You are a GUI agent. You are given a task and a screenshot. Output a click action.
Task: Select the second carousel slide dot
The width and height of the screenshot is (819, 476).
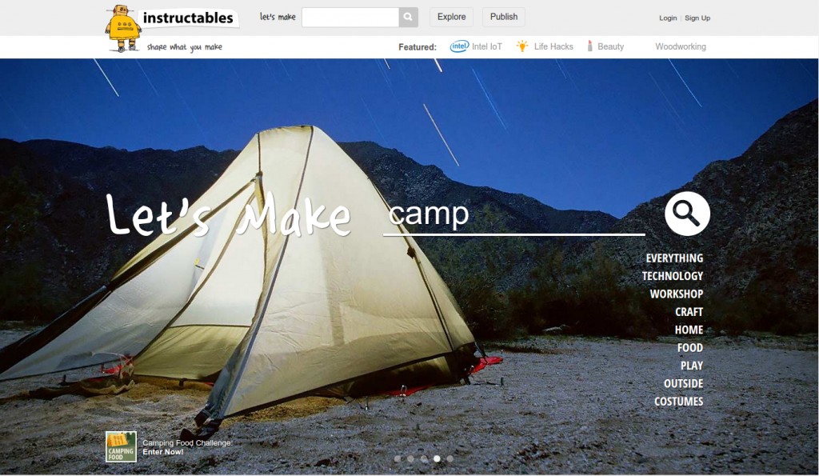pos(410,458)
